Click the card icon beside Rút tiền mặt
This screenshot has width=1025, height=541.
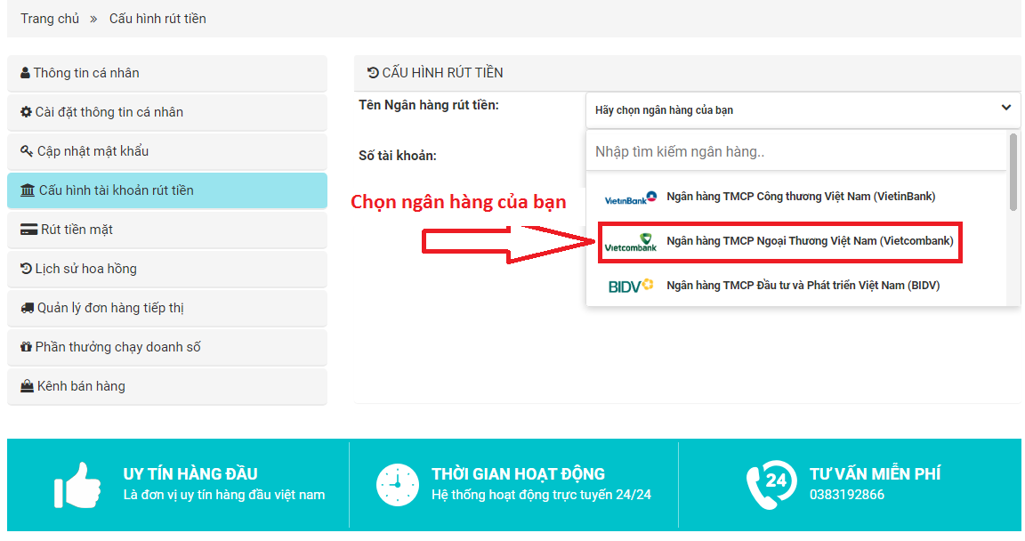tap(28, 230)
